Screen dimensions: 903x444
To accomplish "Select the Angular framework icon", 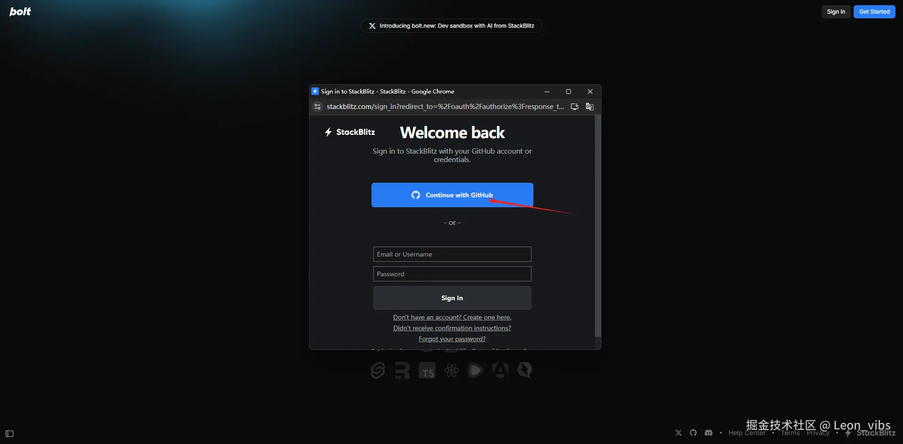I will (500, 370).
